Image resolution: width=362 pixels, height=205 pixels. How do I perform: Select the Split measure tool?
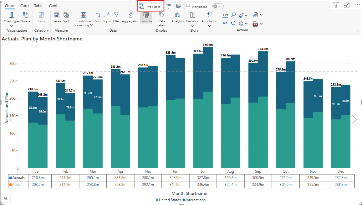click(x=66, y=15)
